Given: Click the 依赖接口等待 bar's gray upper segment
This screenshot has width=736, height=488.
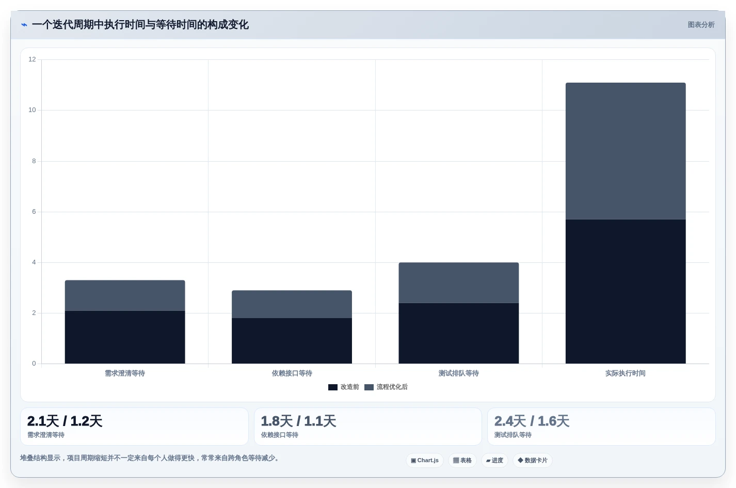Looking at the screenshot, I should [x=292, y=304].
